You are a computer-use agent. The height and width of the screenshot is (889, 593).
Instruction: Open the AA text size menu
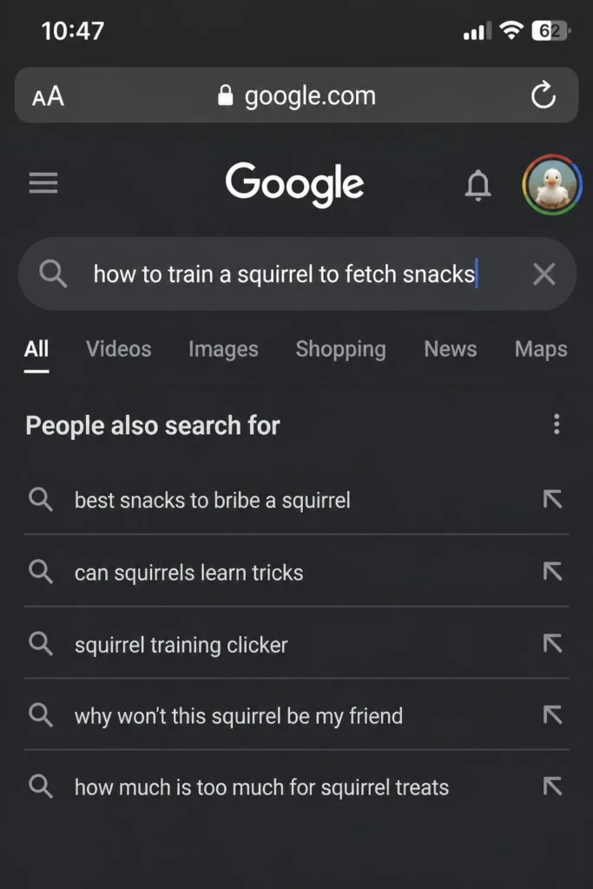49,95
